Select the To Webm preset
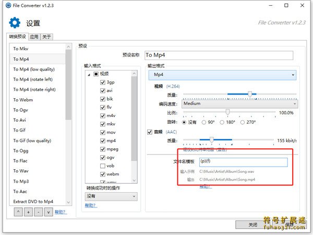The image size is (313, 235). click(38, 100)
